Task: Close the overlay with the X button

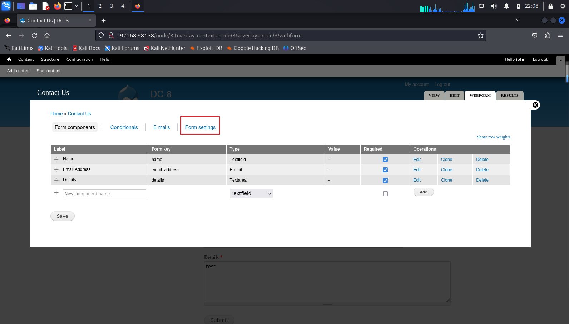Action: coord(535,105)
